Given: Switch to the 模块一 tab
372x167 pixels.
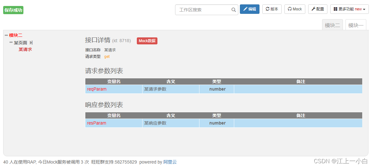Looking at the screenshot, I should pos(356,25).
